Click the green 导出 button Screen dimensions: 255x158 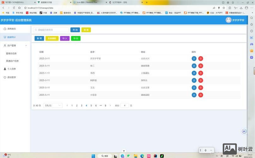(x=76, y=38)
